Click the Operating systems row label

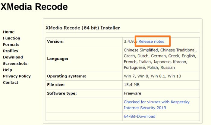pyautogui.click(x=66, y=76)
